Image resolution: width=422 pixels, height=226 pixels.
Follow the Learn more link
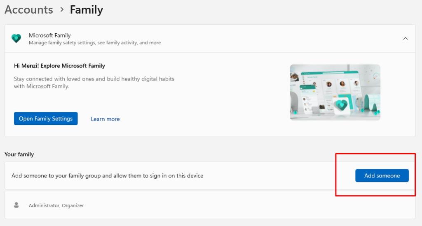[x=105, y=119]
